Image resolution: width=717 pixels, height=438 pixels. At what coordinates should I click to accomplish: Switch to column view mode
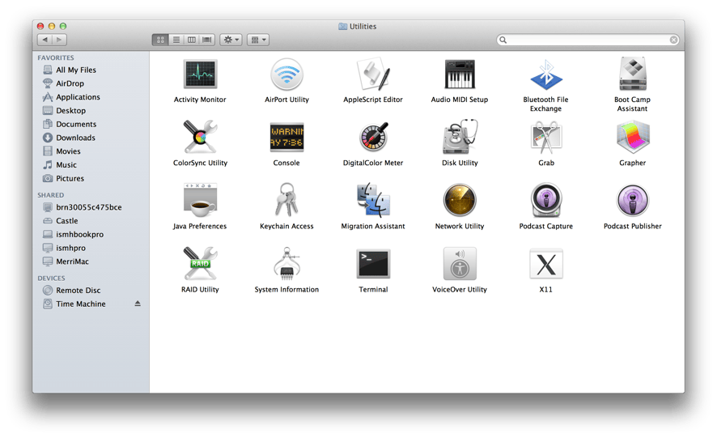click(192, 40)
